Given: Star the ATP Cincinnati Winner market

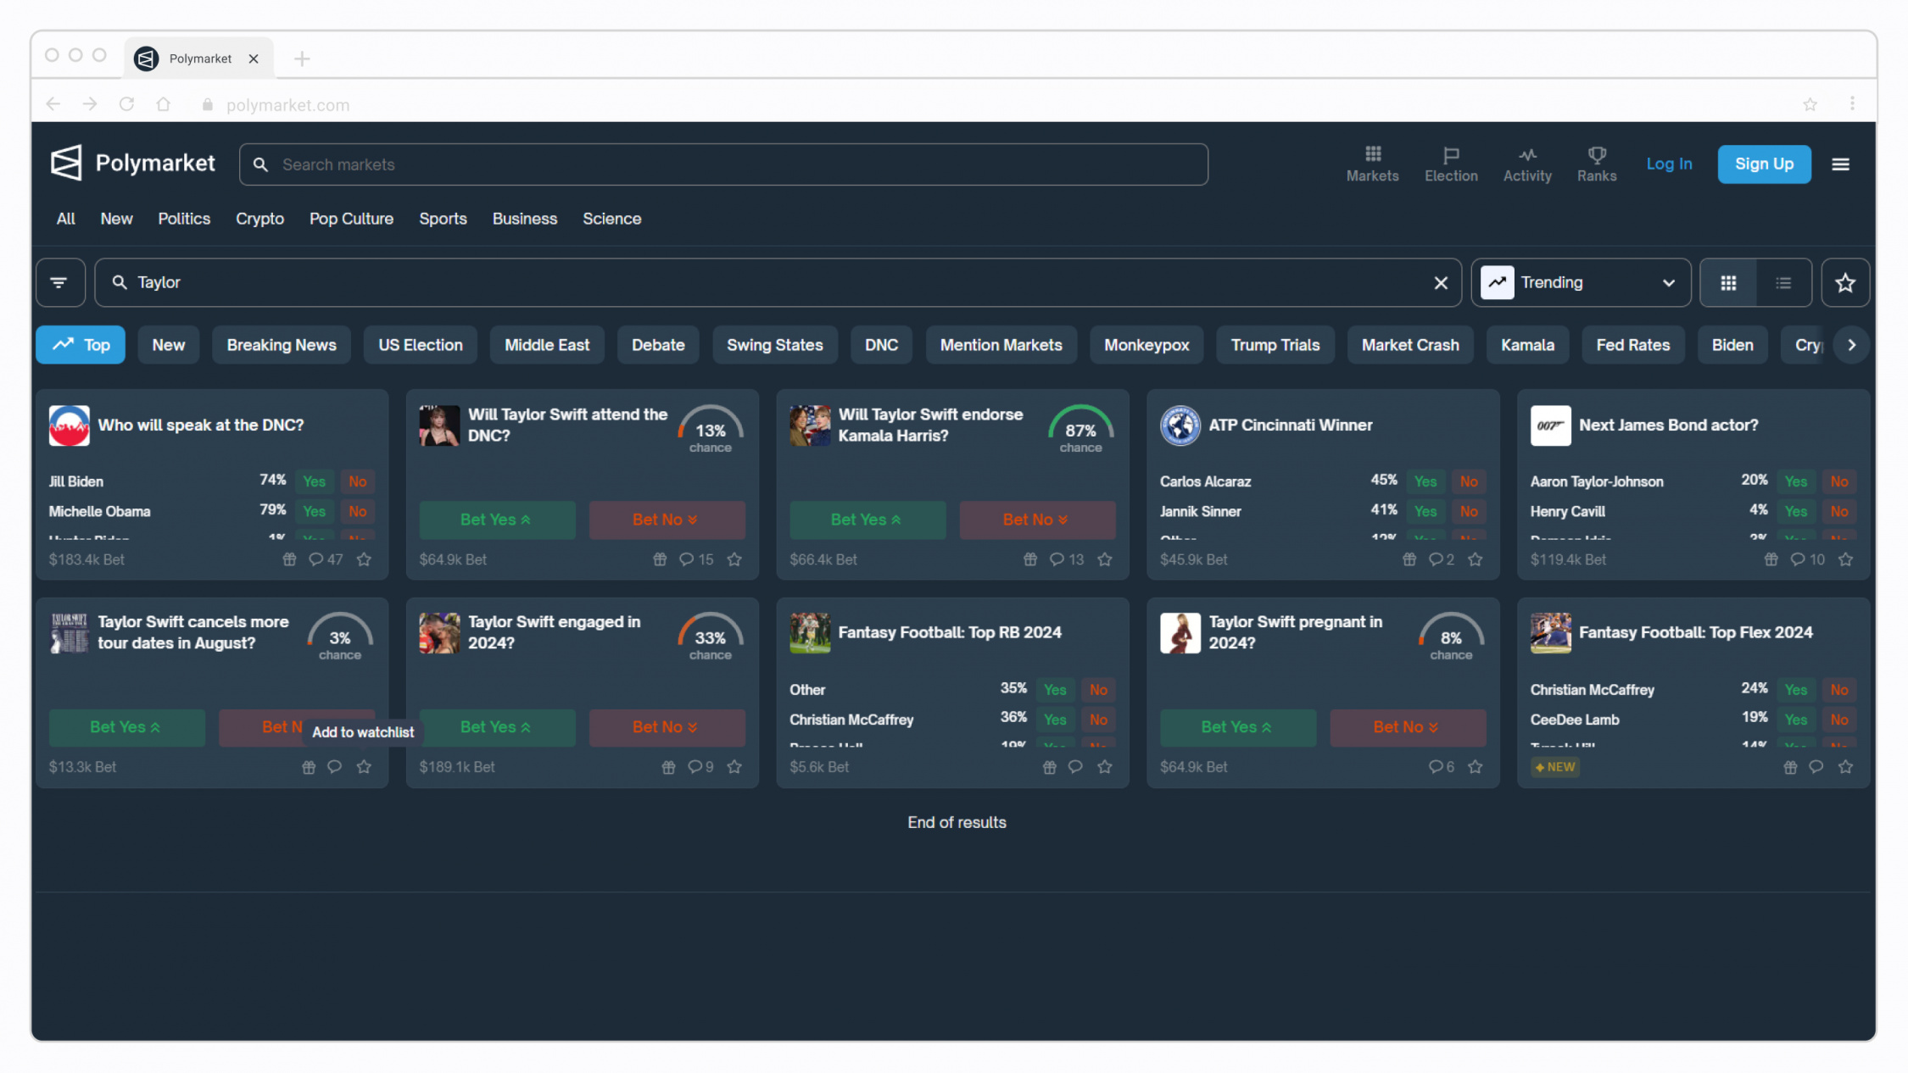Looking at the screenshot, I should [x=1475, y=559].
